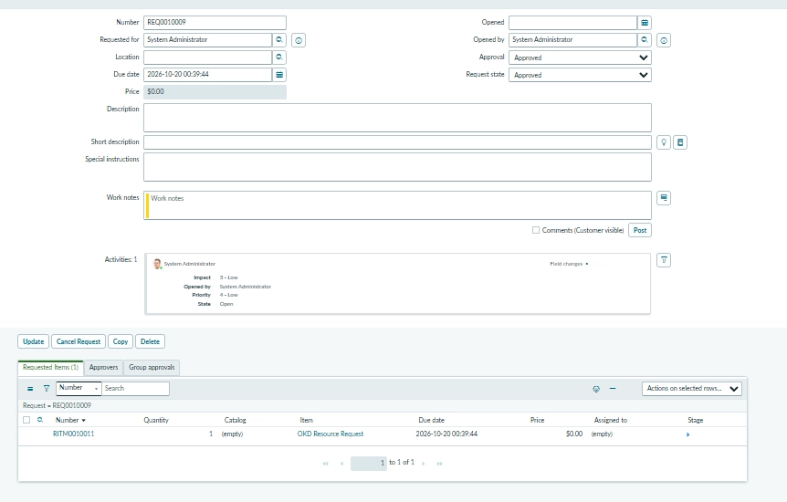Click column search magnifier icon in header
Image resolution: width=787 pixels, height=502 pixels.
(x=40, y=420)
